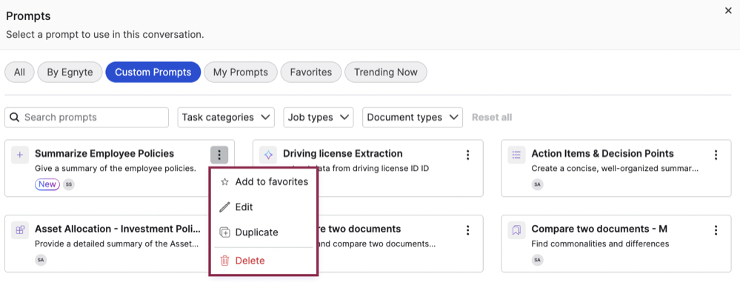Select the Custom Prompts tab
Viewport: 740px width, 282px height.
[x=153, y=72]
